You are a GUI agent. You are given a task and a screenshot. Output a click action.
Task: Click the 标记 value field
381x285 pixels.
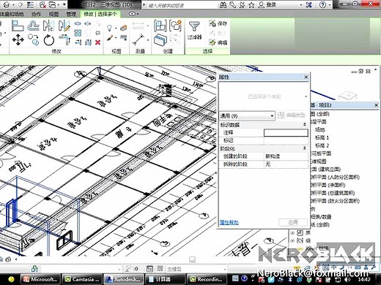click(286, 140)
